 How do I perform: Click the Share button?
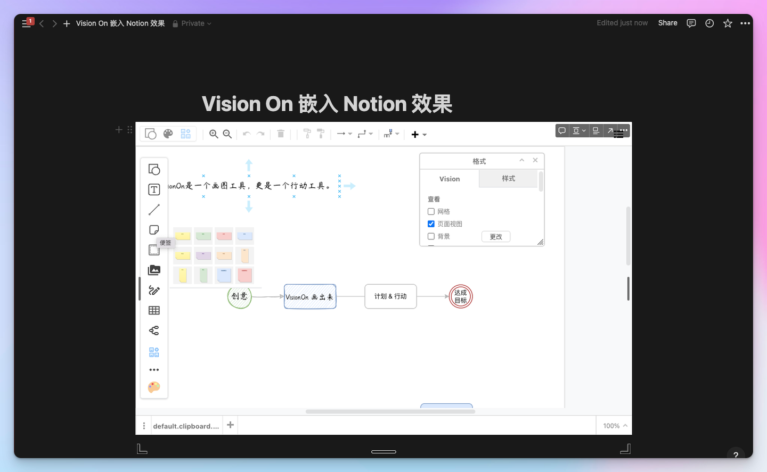click(667, 23)
